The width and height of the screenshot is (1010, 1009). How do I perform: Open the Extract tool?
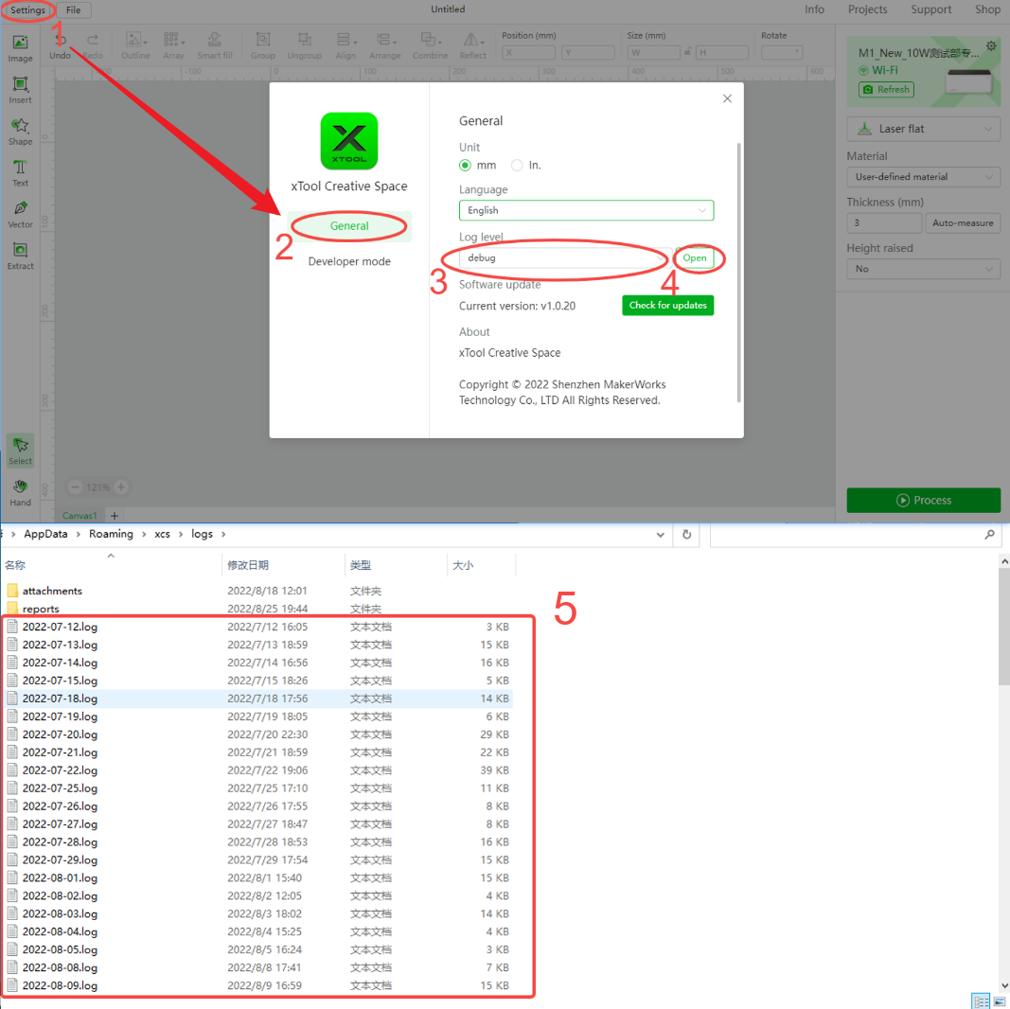[20, 255]
